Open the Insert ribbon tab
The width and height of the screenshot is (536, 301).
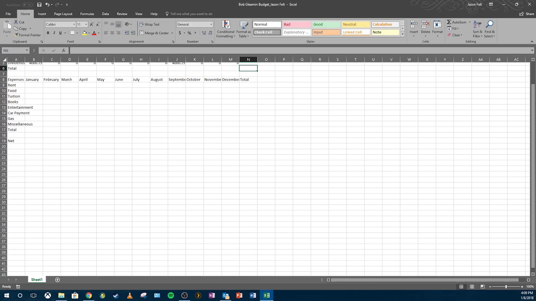coord(42,14)
